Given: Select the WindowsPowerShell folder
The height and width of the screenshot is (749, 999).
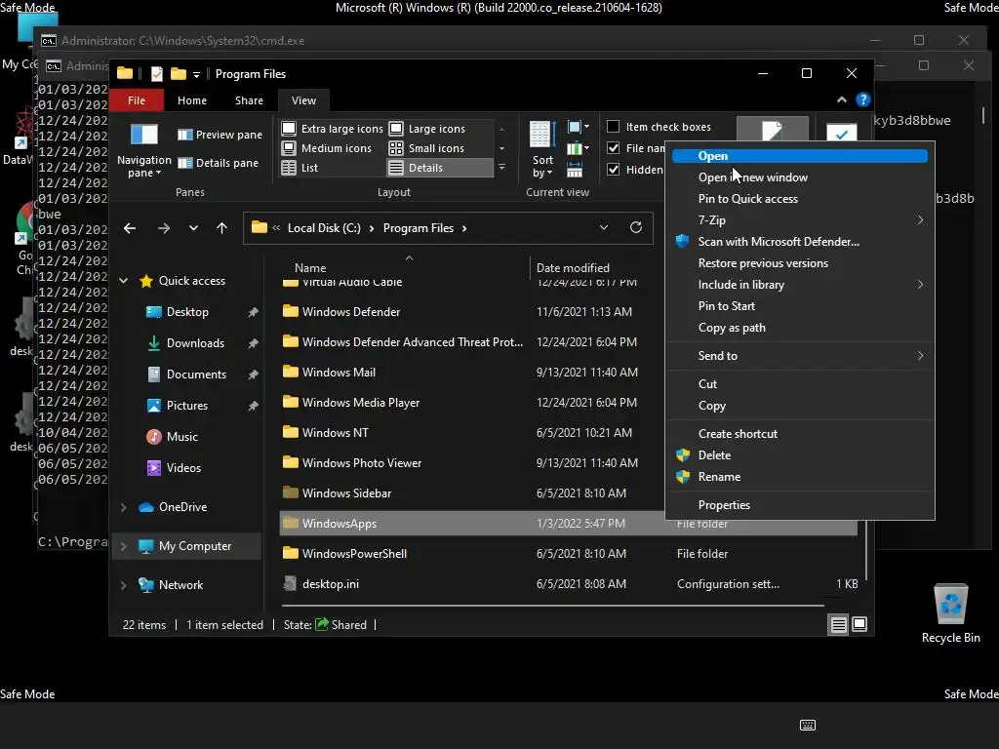Looking at the screenshot, I should tap(354, 554).
